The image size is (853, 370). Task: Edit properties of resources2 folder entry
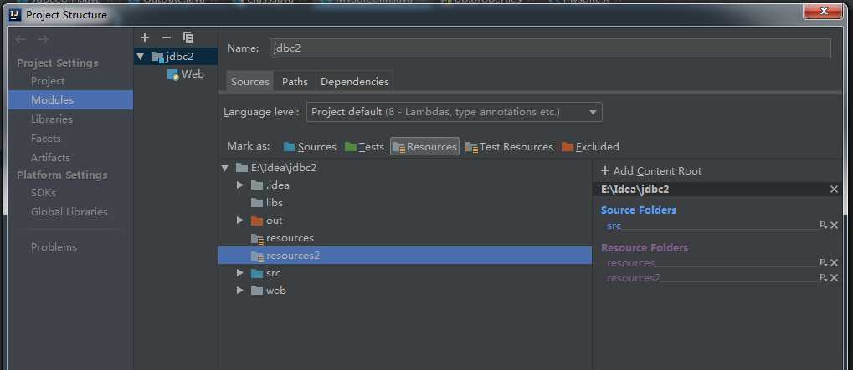tap(823, 278)
